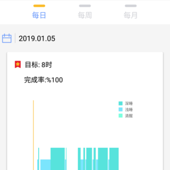This screenshot has width=170, height=170.
Task: Select the 完成率:%100 completion text
Action: [43, 80]
